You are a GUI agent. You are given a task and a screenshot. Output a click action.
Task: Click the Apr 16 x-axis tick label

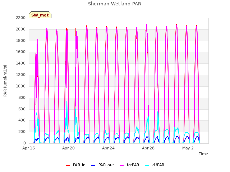pyautogui.click(x=28, y=148)
